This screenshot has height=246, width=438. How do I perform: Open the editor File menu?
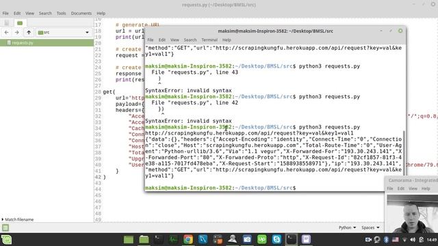pyautogui.click(x=5, y=13)
